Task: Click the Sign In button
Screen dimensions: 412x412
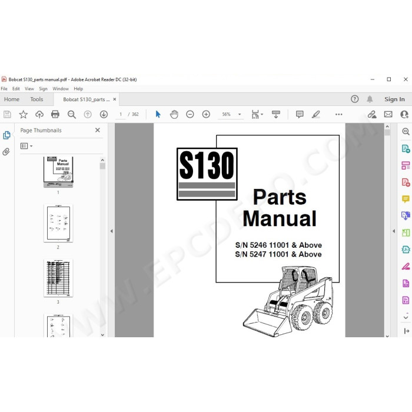Action: (394, 99)
